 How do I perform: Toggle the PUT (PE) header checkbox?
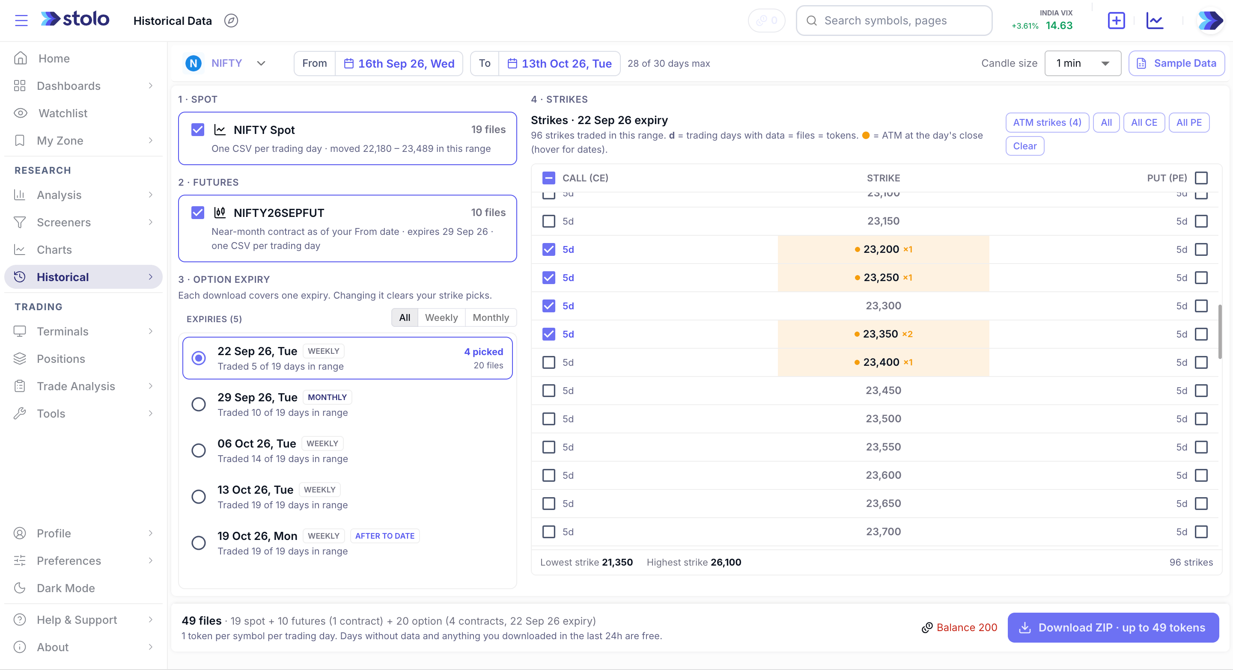[x=1201, y=178]
